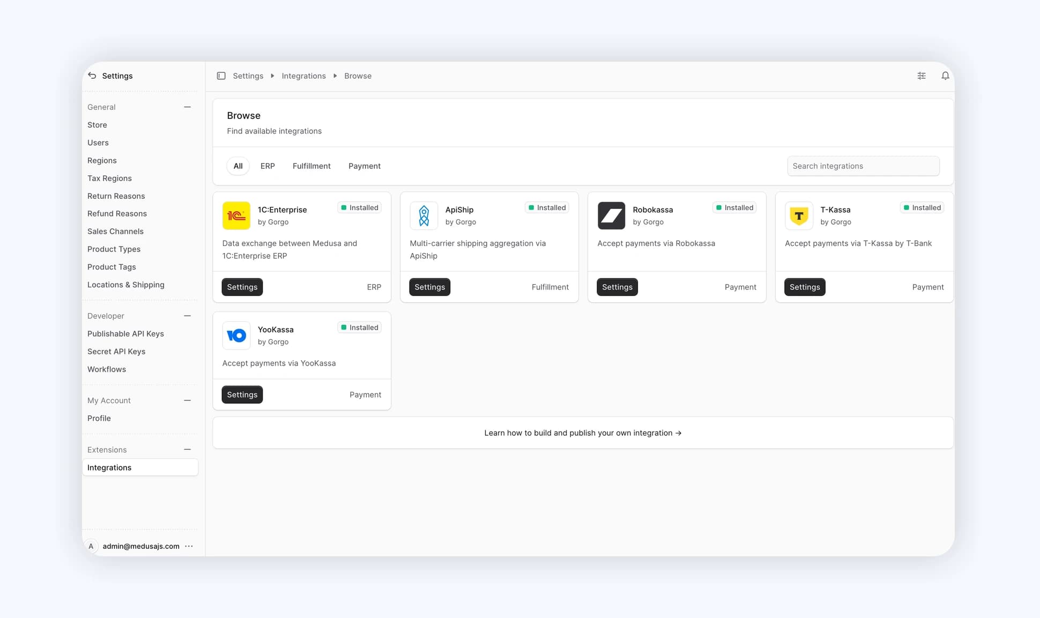
Task: Click the ApiShip logo
Action: click(424, 215)
